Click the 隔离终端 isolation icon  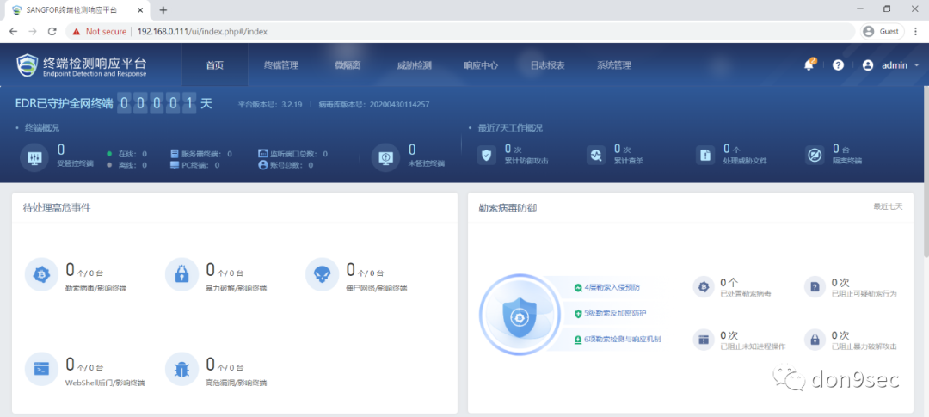point(815,155)
